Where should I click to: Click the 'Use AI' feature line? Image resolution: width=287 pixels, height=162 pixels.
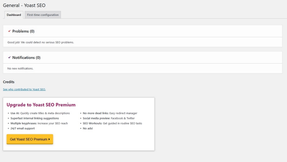tap(40, 113)
